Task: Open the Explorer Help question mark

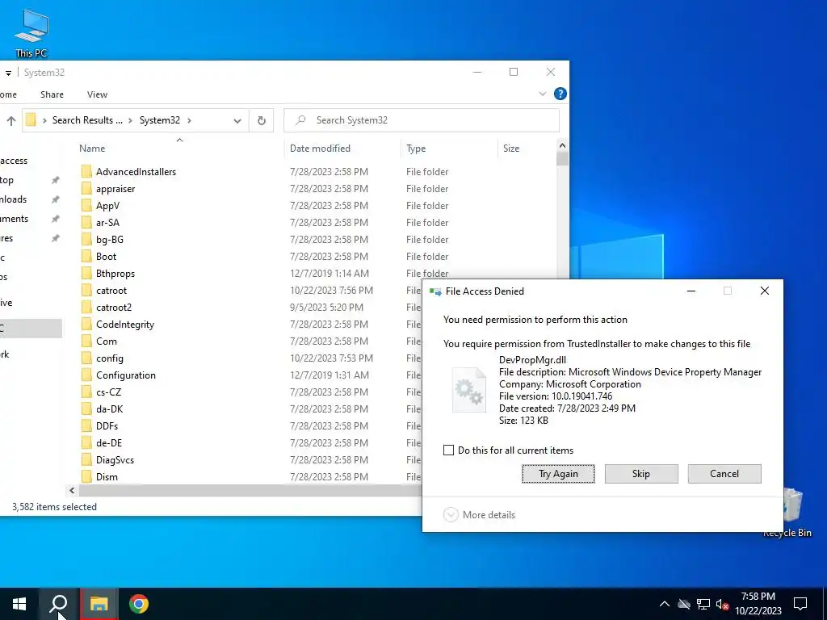Action: coord(560,94)
